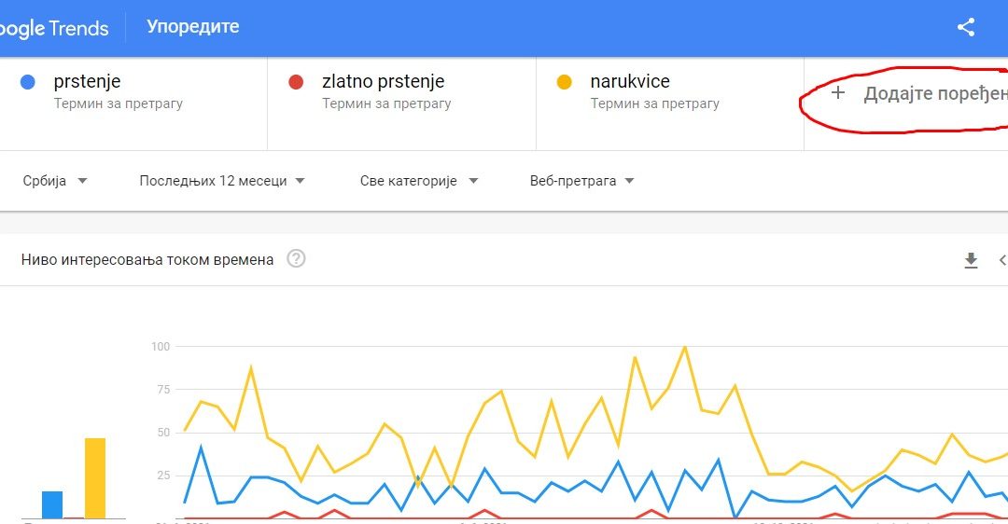Edit the prstenje search term
This screenshot has height=524, width=1008.
tap(88, 82)
